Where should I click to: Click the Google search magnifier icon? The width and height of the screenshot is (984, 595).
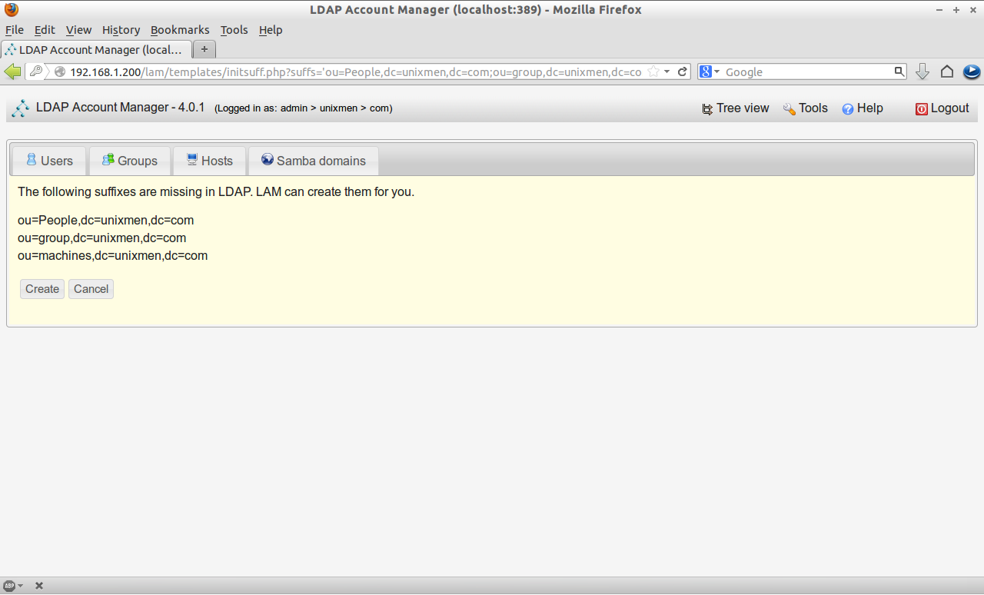(x=899, y=71)
